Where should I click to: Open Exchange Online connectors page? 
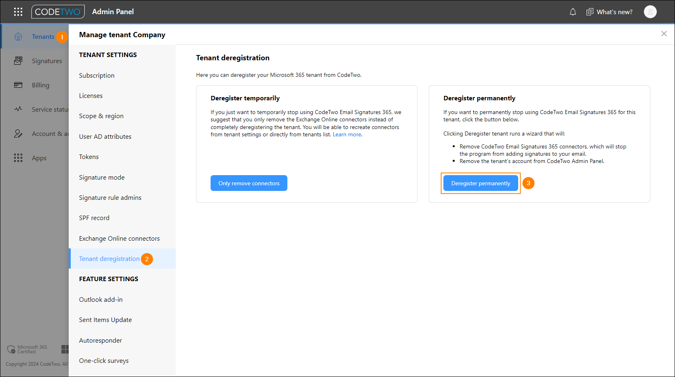click(122, 238)
